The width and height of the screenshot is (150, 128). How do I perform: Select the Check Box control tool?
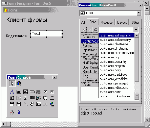pos(52,92)
